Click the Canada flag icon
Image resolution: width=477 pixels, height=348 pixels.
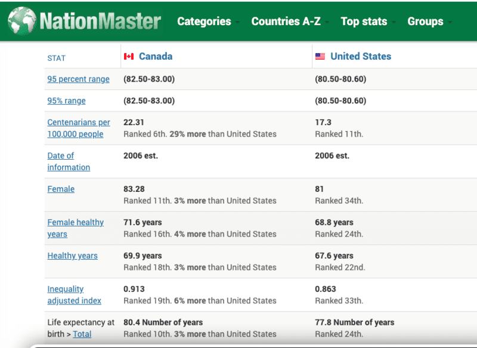click(129, 57)
